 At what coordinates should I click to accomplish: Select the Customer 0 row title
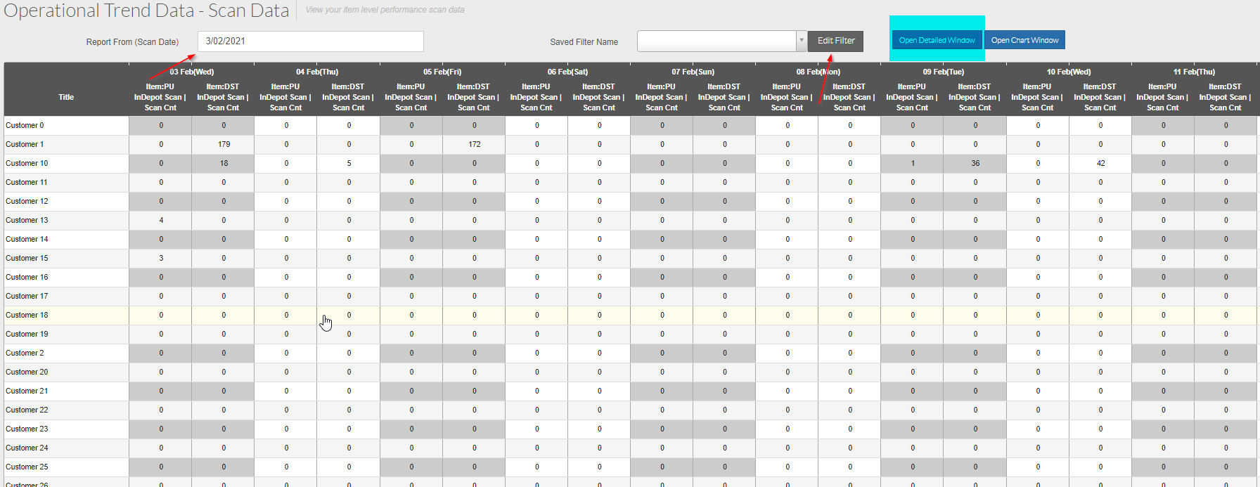point(25,126)
